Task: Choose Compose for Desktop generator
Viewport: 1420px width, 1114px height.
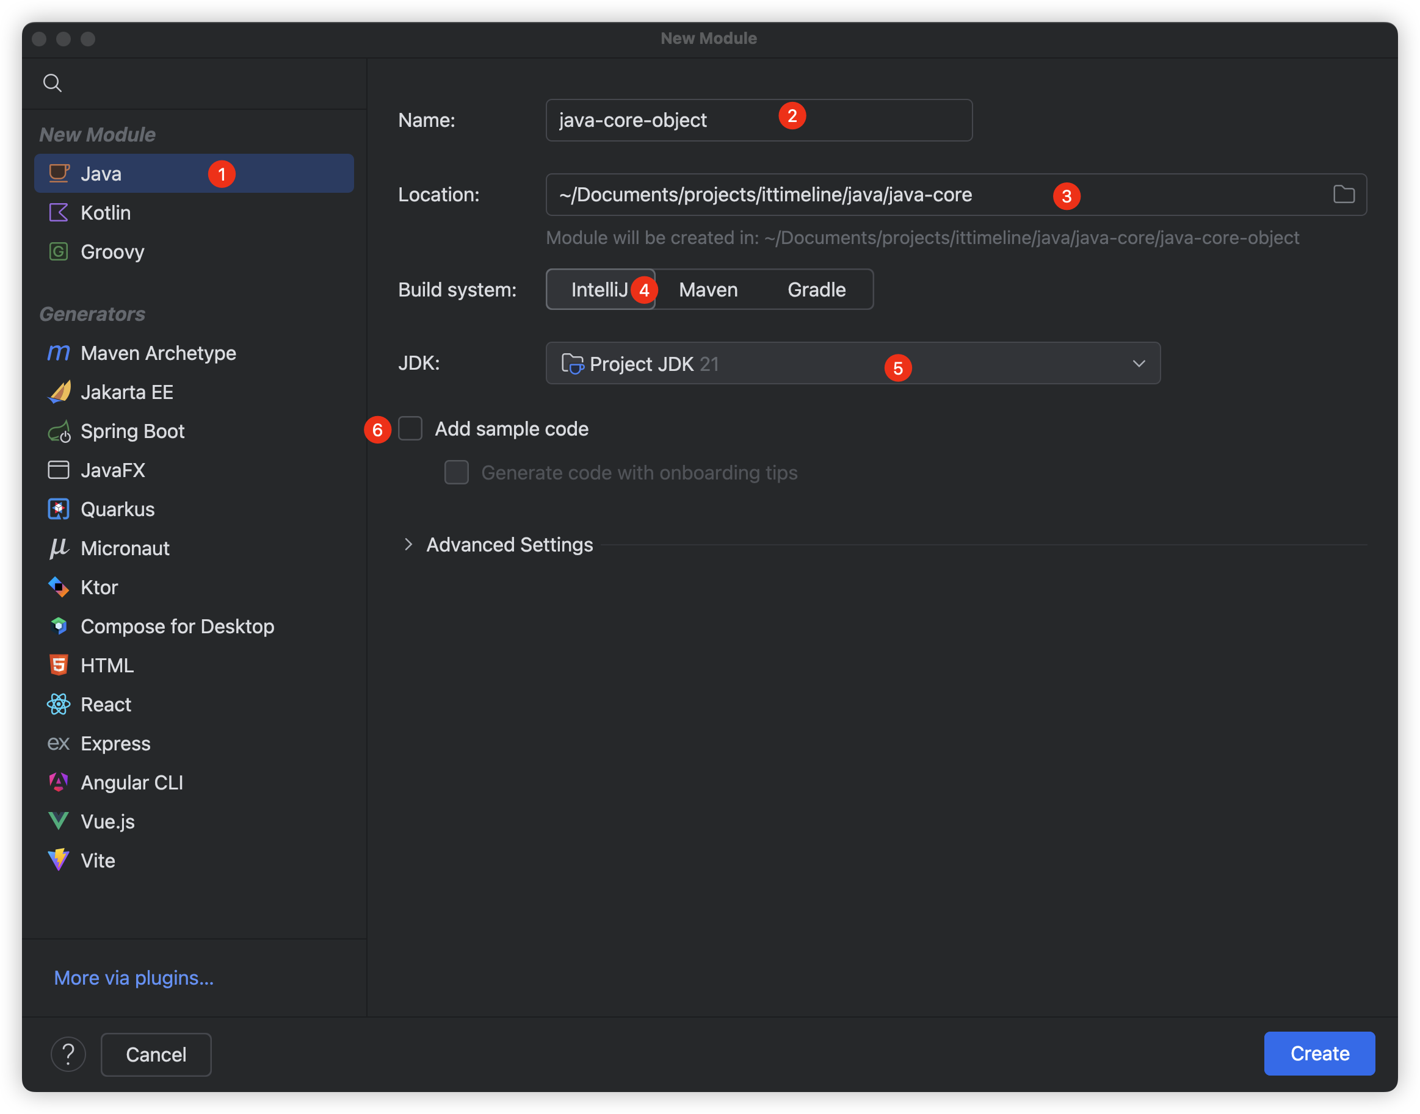Action: (177, 626)
